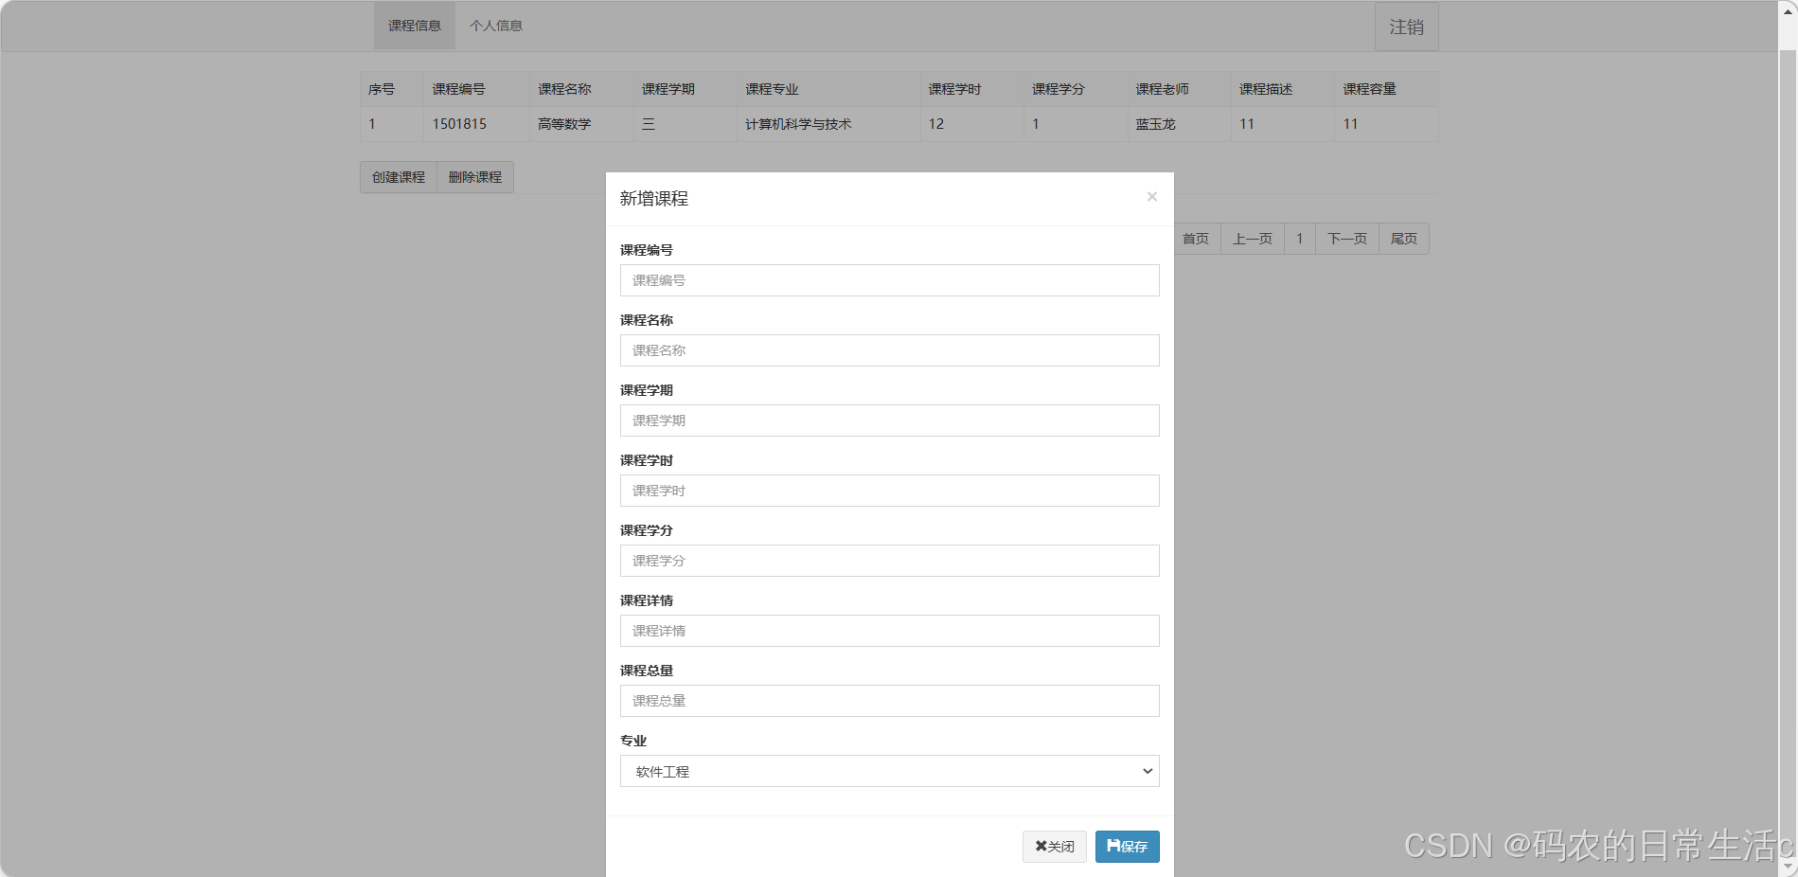The image size is (1798, 877).
Task: Close the 新增课程 dialog via its × icon
Action: point(1151,196)
